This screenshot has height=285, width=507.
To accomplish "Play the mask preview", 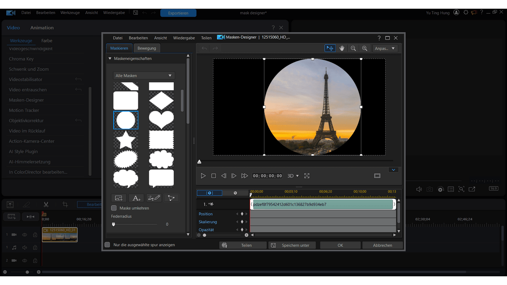I will (x=203, y=176).
